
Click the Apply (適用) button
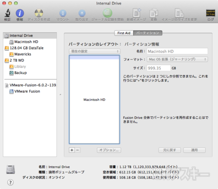(194, 150)
